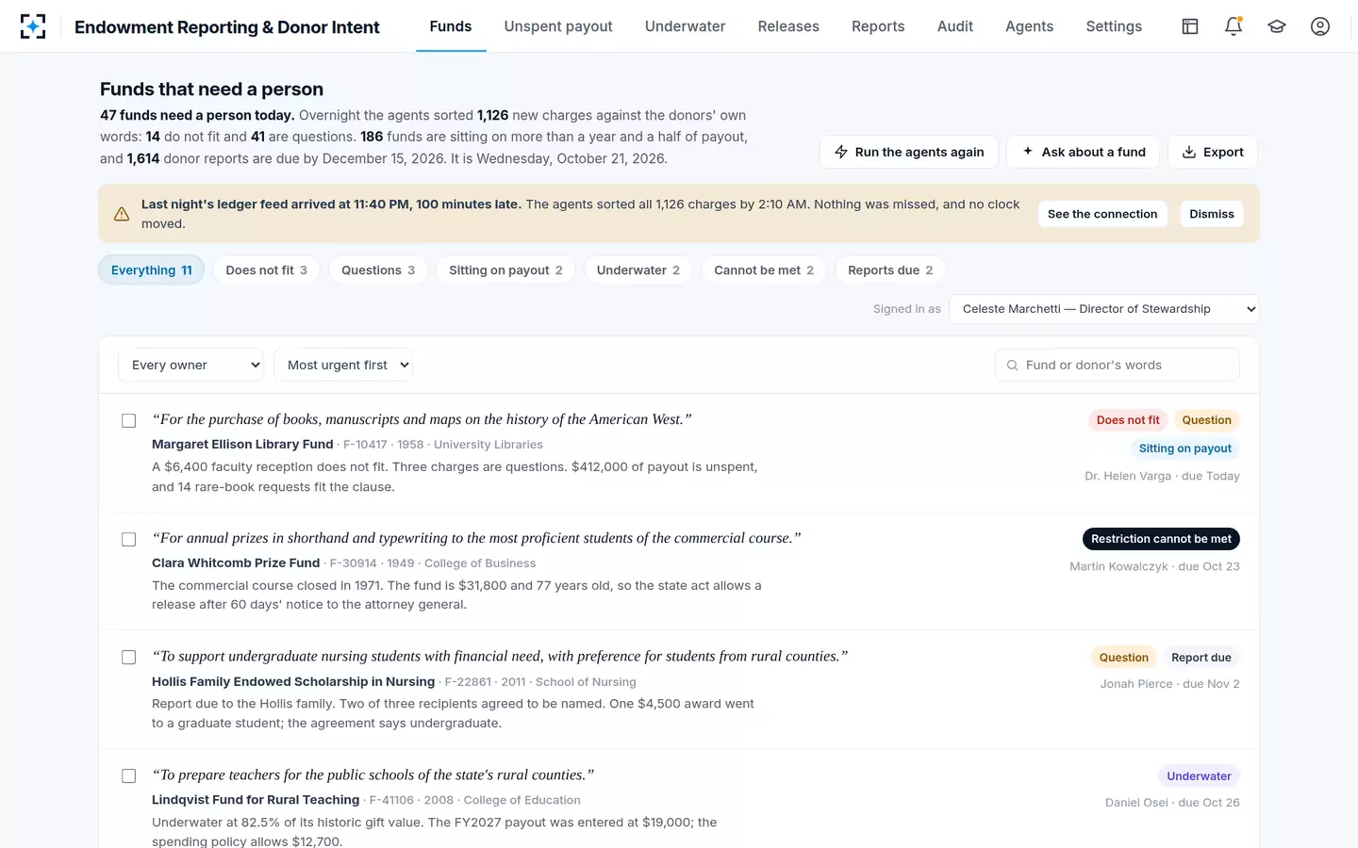Click the search magnifier icon
The image size is (1358, 848).
[1012, 366]
